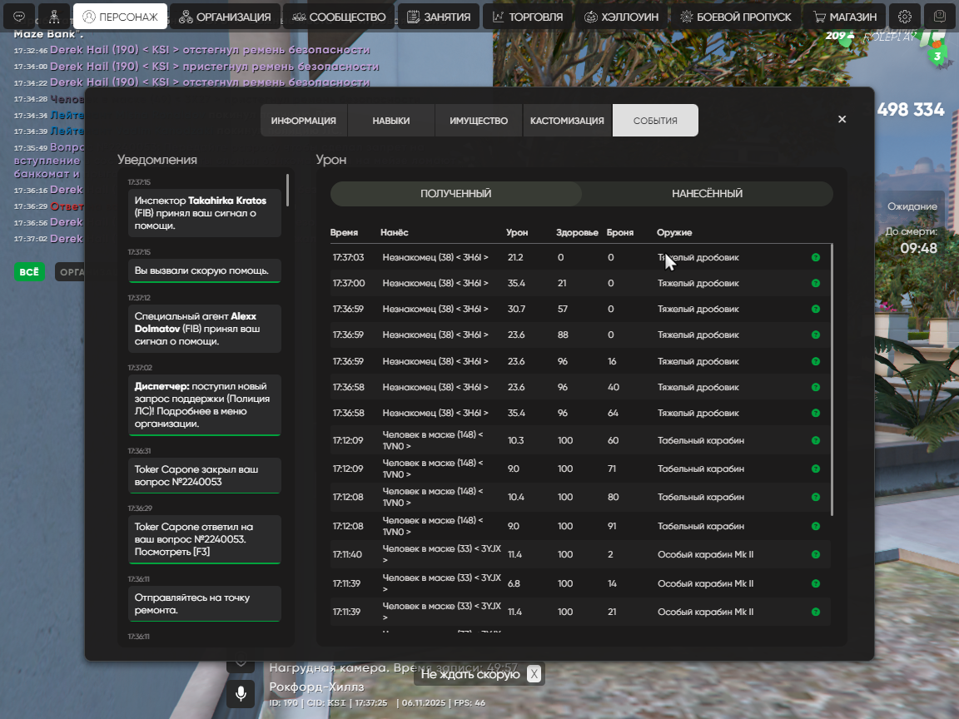Viewport: 959px width, 719px height.
Task: Select the Полученный damage toggle
Action: pos(455,194)
